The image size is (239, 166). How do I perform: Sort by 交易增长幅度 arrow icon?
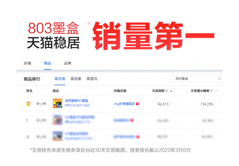pos(216,91)
